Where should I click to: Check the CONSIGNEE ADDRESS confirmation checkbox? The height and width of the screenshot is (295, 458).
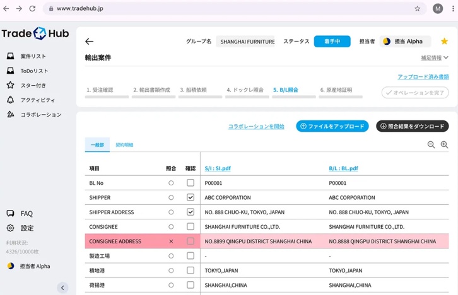(191, 241)
